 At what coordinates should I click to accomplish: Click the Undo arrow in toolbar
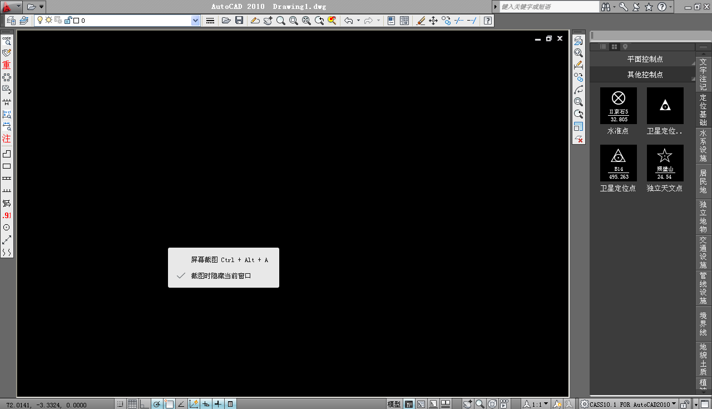click(x=349, y=21)
